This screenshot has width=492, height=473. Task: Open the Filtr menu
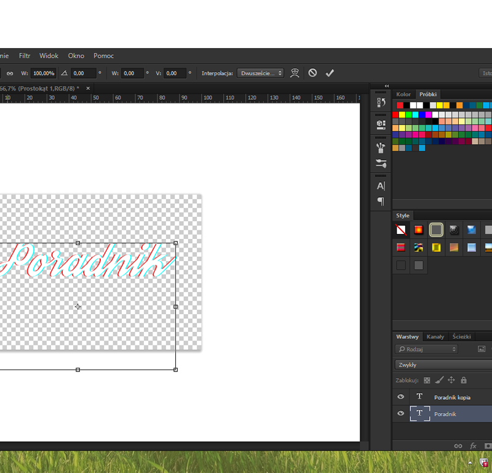[25, 55]
